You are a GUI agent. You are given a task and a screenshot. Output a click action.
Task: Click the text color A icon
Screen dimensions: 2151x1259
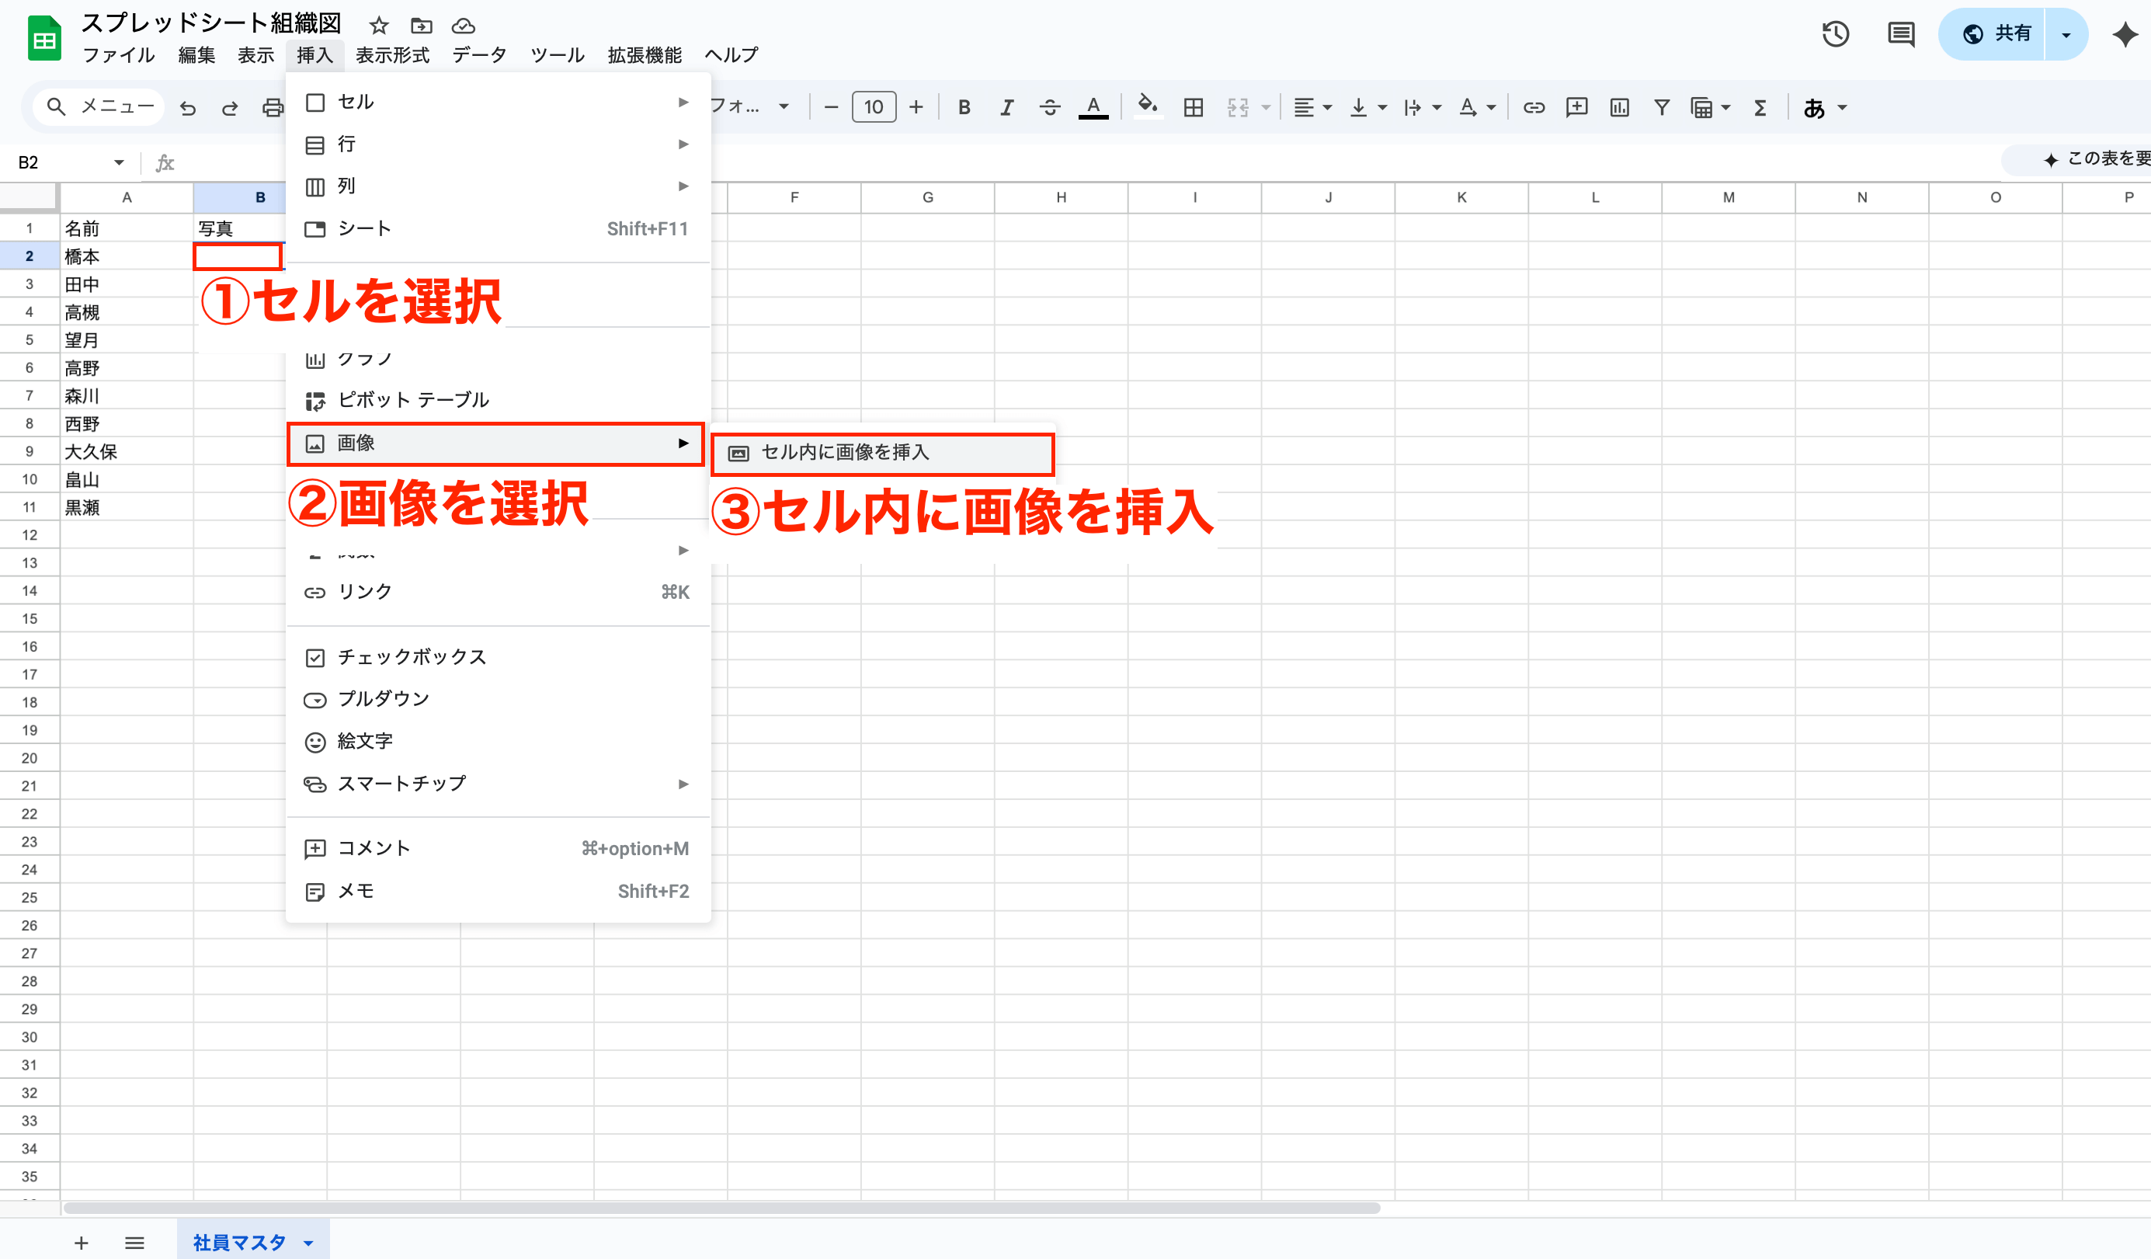[1093, 106]
